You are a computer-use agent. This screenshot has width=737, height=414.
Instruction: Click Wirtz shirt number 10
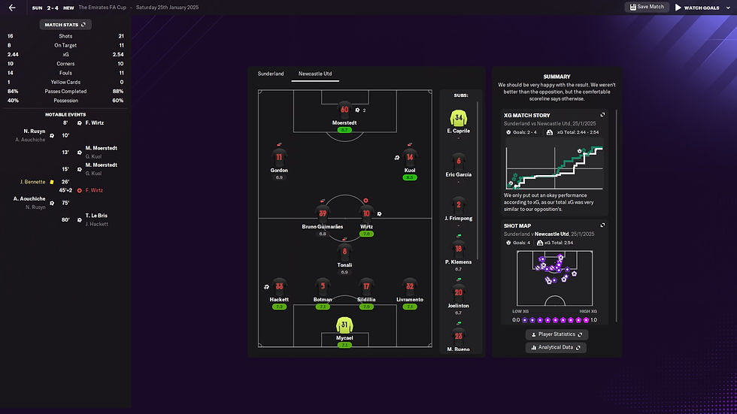click(x=366, y=213)
